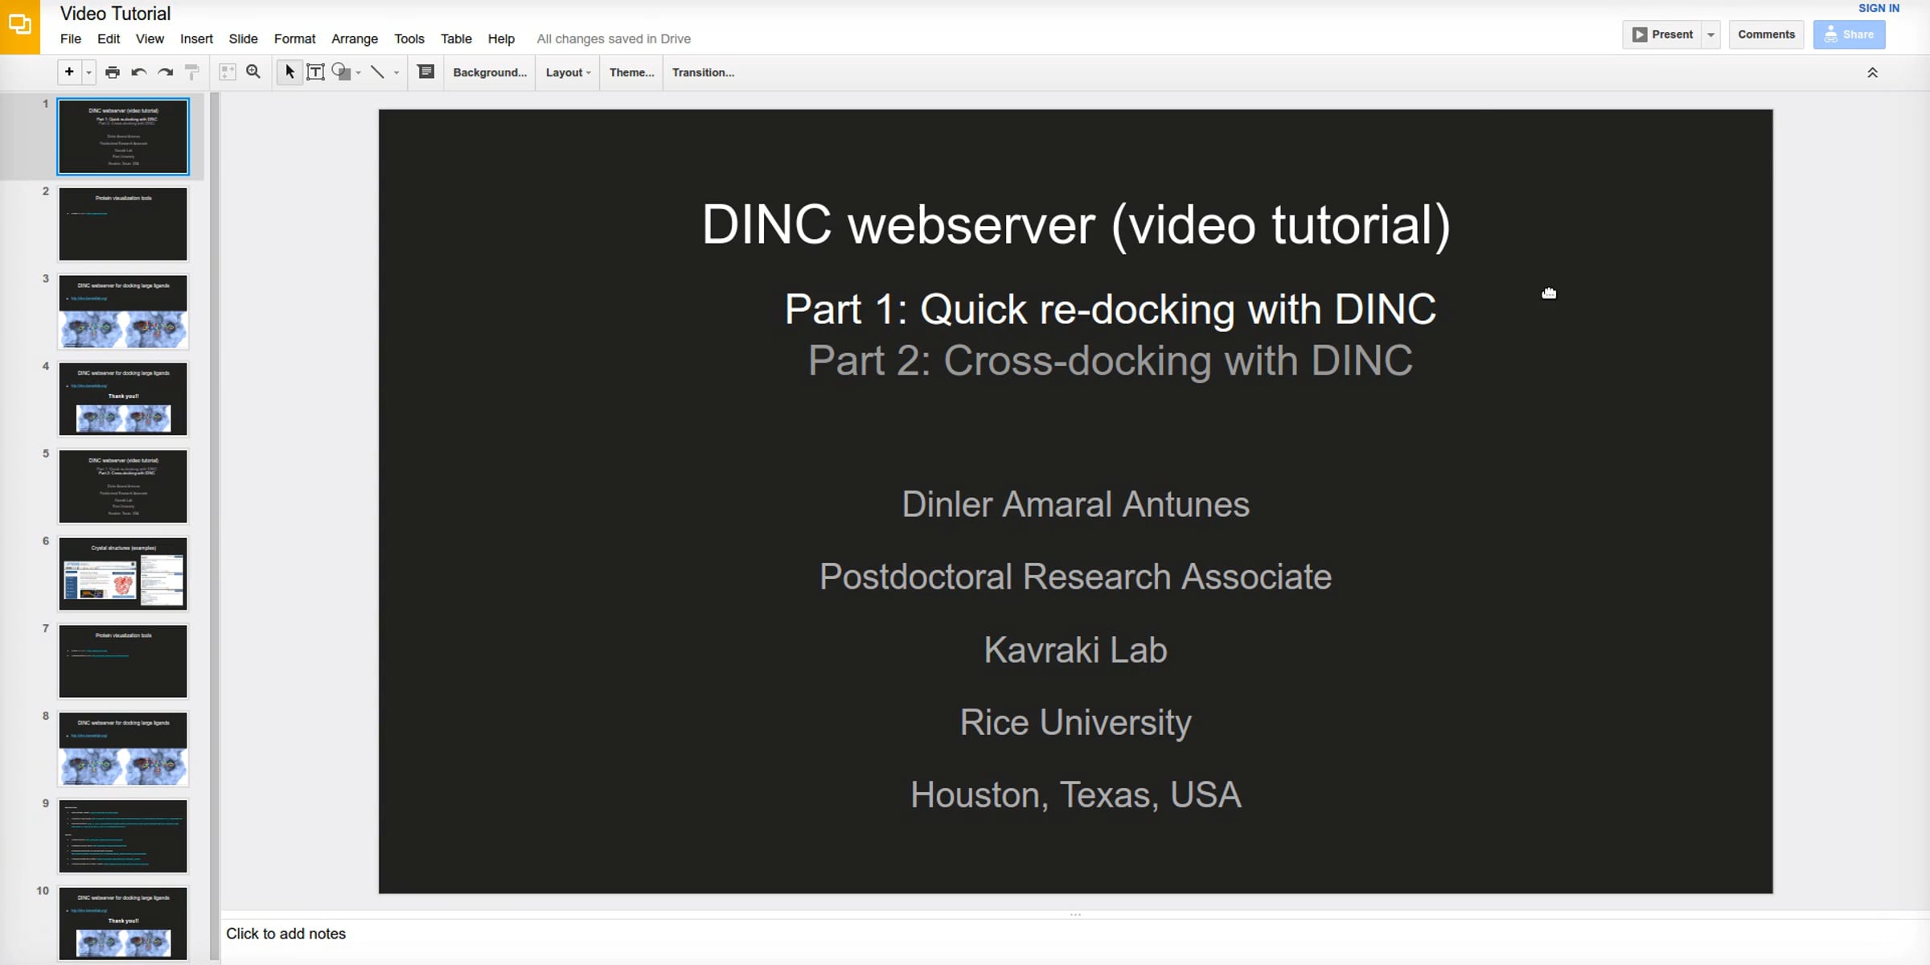Screen dimensions: 1930x965
Task: Collapse the menus with double chevron
Action: 1872,72
